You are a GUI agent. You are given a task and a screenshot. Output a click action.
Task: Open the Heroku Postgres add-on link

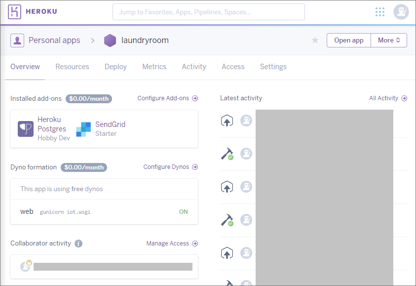tap(52, 124)
